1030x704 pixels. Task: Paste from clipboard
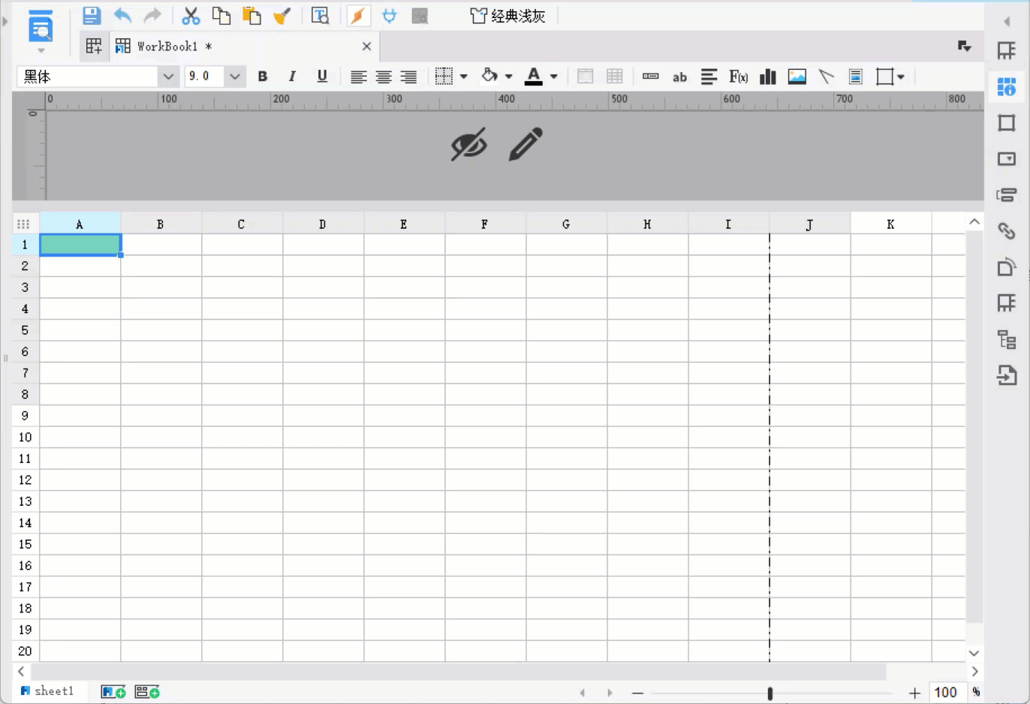(x=251, y=16)
